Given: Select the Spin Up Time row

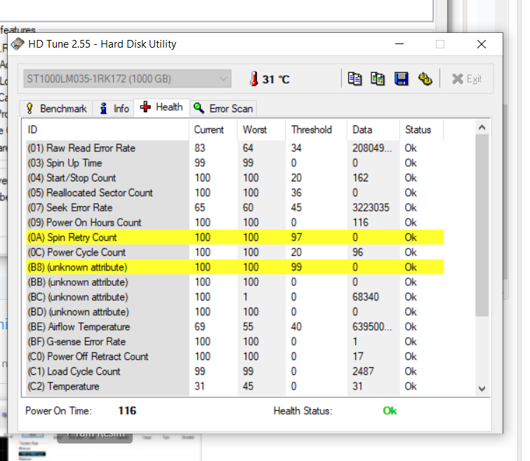Looking at the screenshot, I should tap(235, 163).
